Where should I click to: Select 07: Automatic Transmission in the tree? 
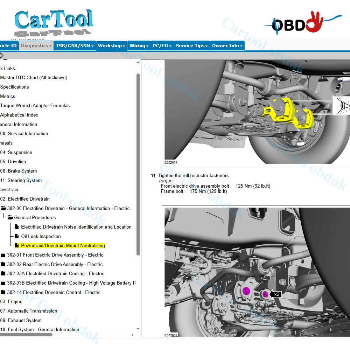click(x=29, y=311)
